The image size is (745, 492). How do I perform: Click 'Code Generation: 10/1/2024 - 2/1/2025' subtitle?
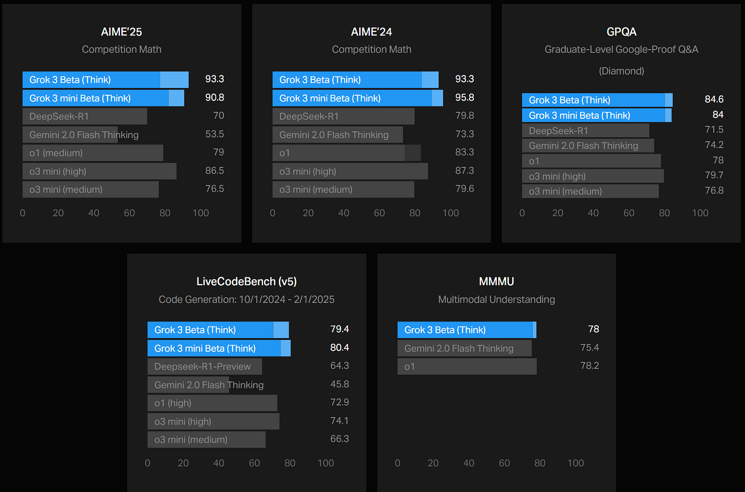[247, 300]
